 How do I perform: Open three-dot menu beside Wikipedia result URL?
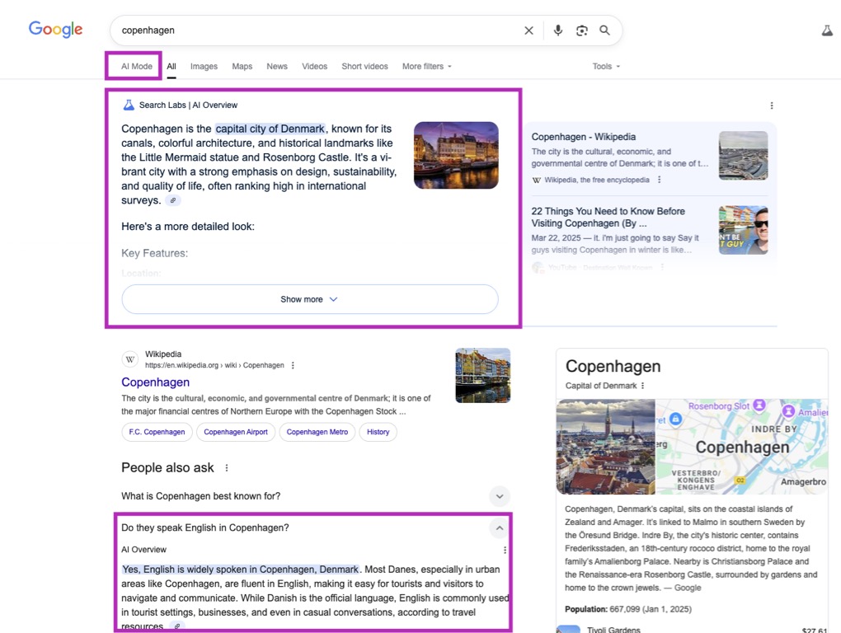click(x=293, y=366)
